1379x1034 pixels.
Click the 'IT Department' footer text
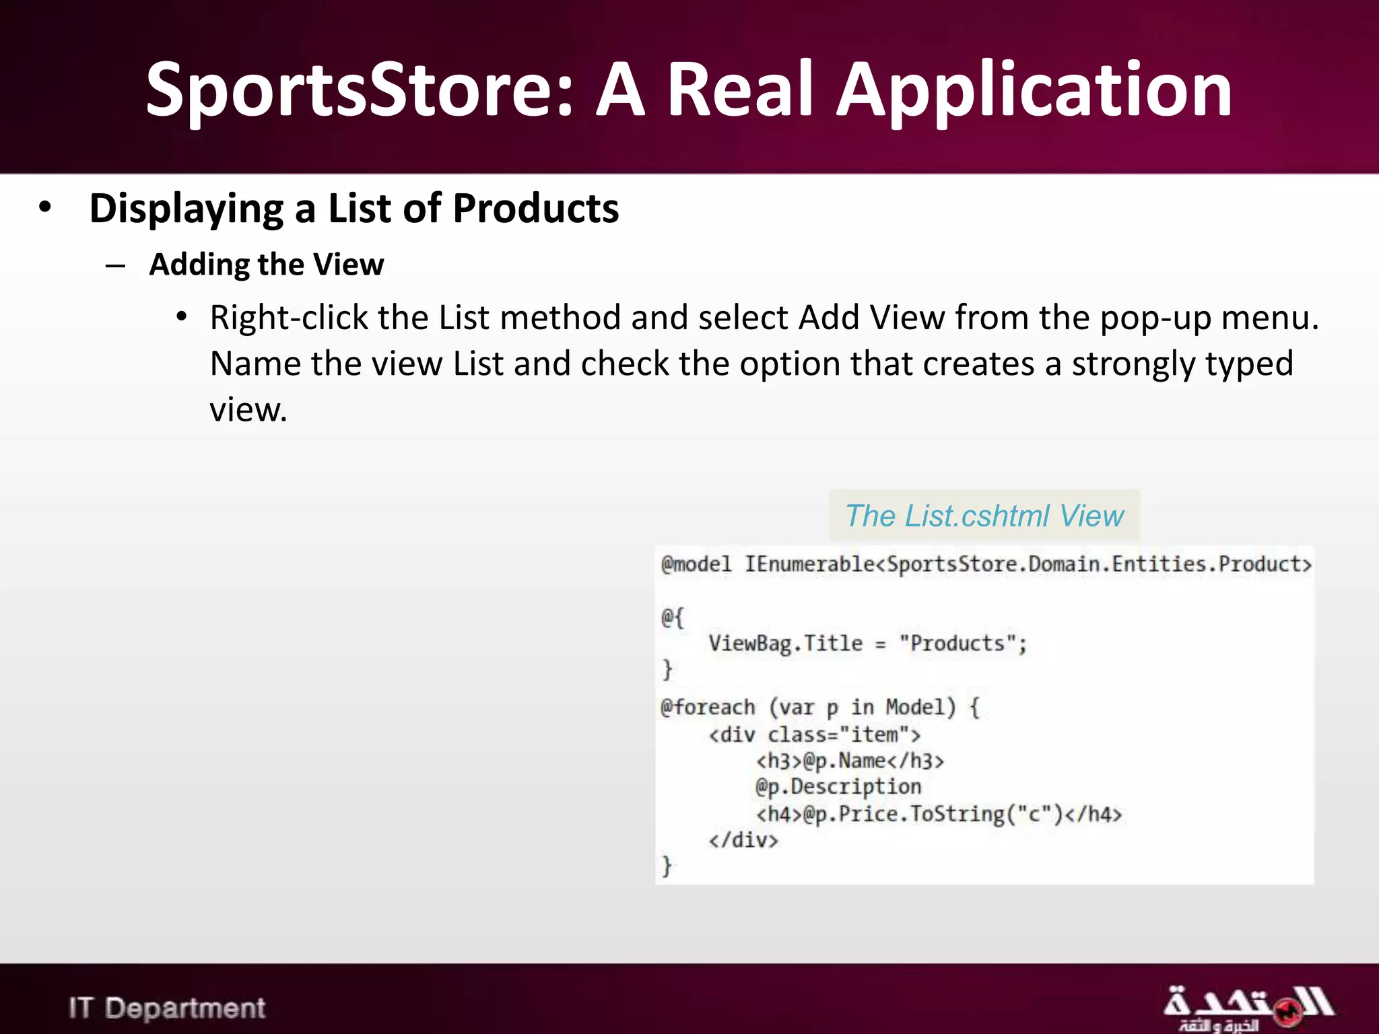point(167,1008)
